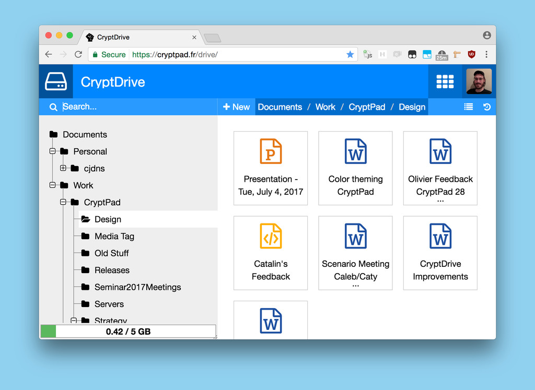The width and height of the screenshot is (535, 390).
Task: Switch to list view
Action: click(x=468, y=107)
